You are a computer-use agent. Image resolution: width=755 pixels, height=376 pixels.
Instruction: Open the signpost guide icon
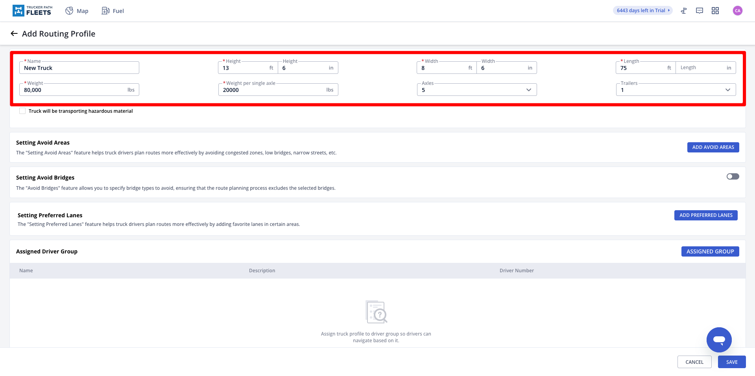click(x=684, y=11)
